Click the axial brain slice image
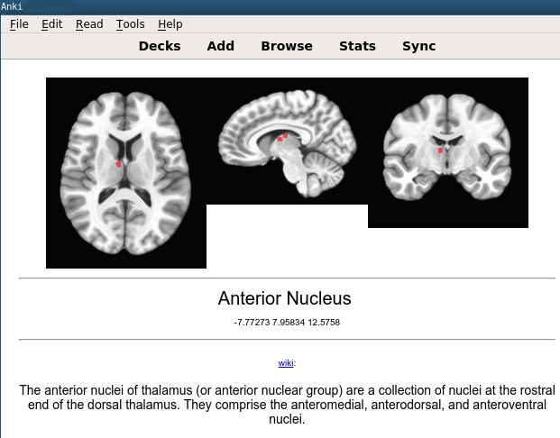This screenshot has width=560, height=438. tap(126, 173)
